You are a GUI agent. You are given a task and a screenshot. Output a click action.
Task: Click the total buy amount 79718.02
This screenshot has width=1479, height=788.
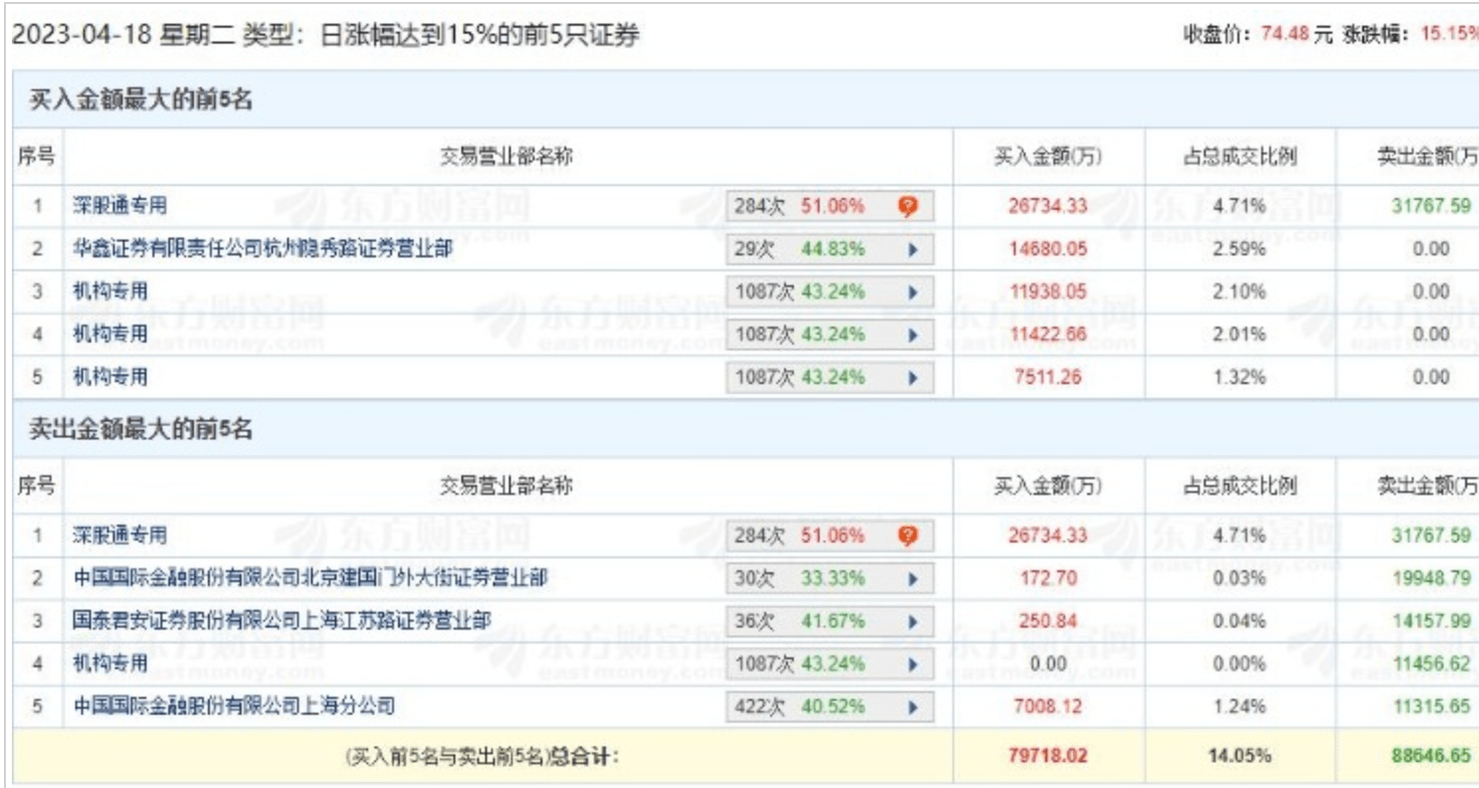point(1047,756)
